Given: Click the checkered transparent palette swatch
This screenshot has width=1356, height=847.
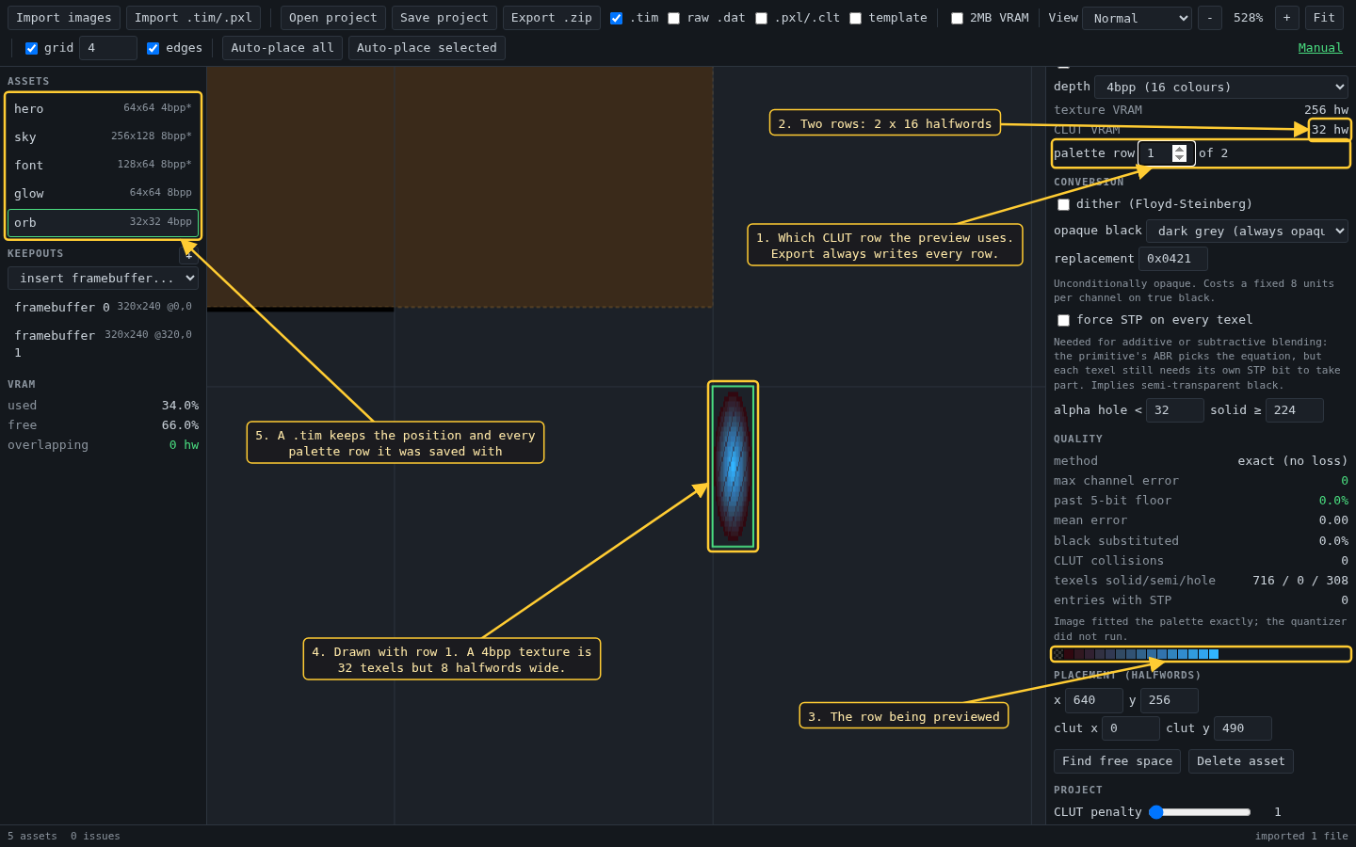Looking at the screenshot, I should [x=1058, y=654].
